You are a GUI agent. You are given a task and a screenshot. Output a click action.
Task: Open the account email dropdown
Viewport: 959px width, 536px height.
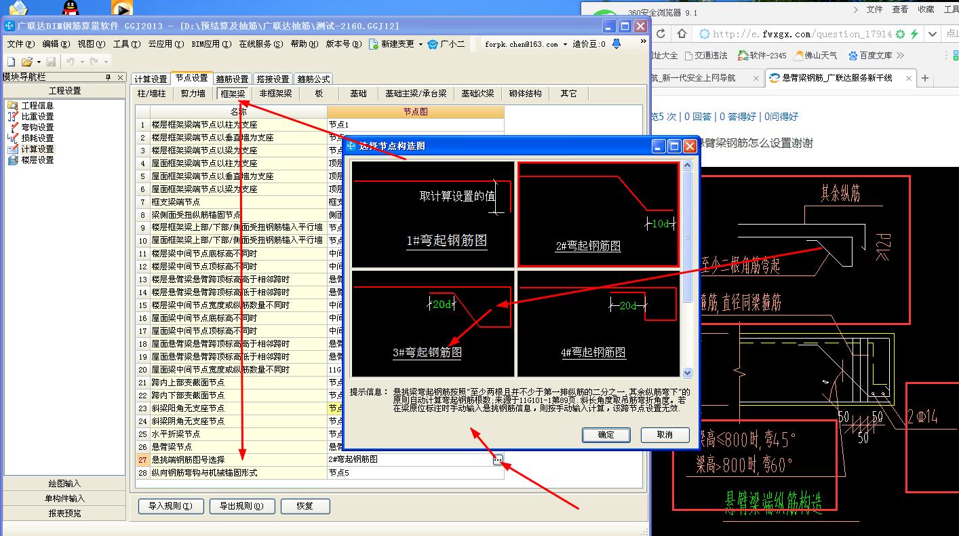[566, 44]
